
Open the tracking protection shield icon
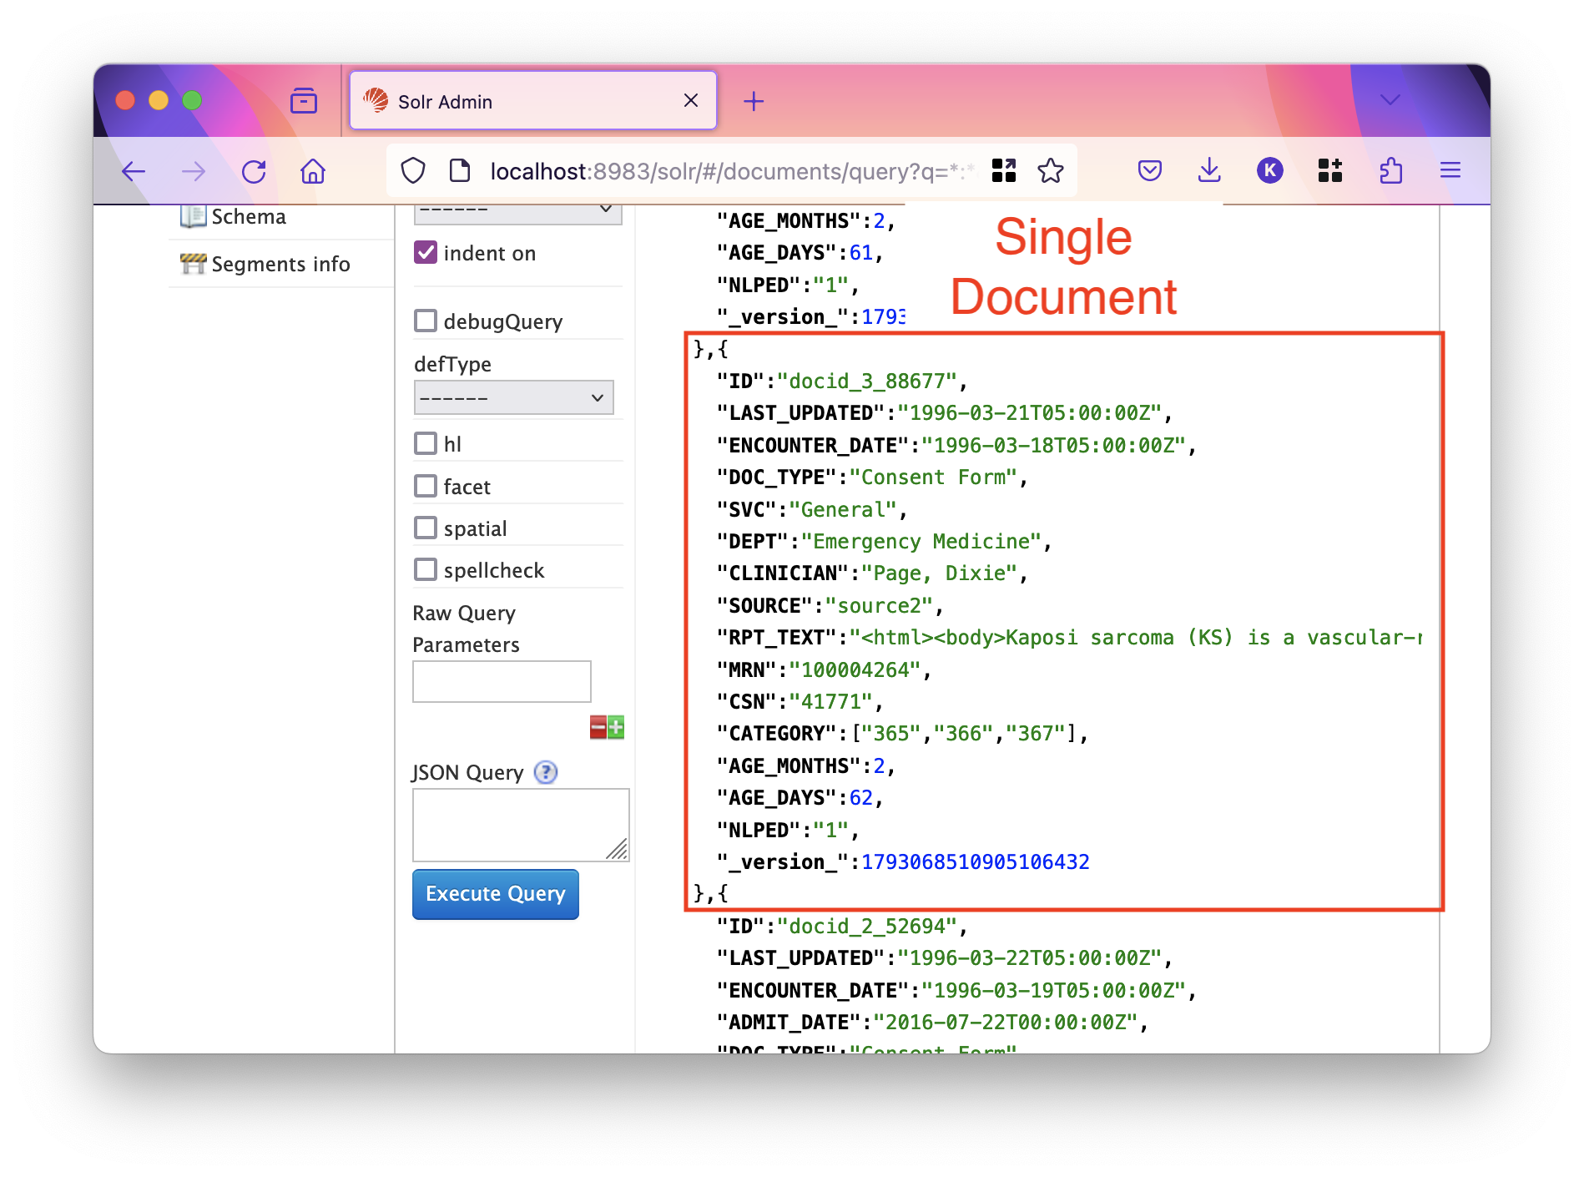click(413, 171)
